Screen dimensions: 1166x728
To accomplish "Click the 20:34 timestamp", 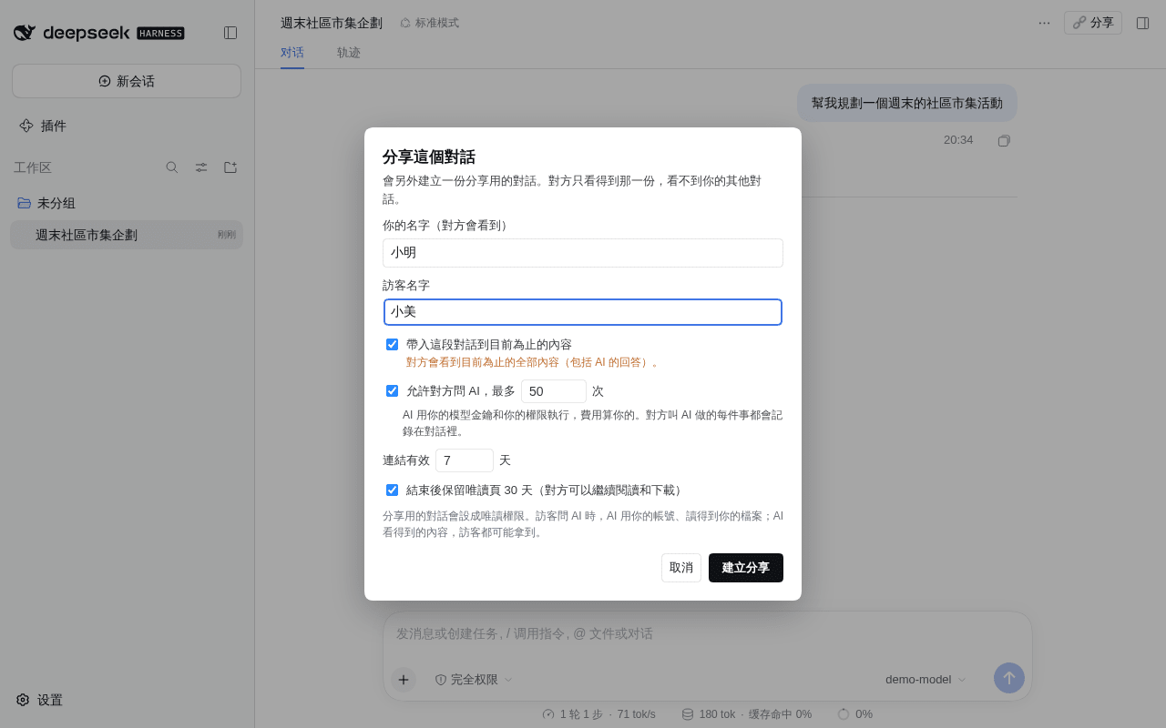I will tap(958, 140).
